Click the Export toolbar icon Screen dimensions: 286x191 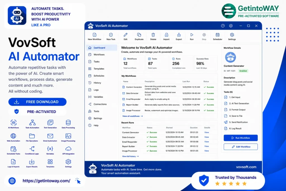[179, 35]
